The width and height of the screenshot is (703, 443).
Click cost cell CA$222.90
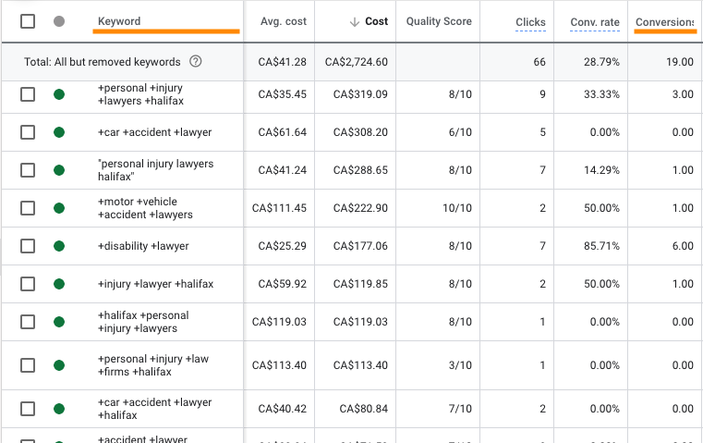(x=360, y=208)
